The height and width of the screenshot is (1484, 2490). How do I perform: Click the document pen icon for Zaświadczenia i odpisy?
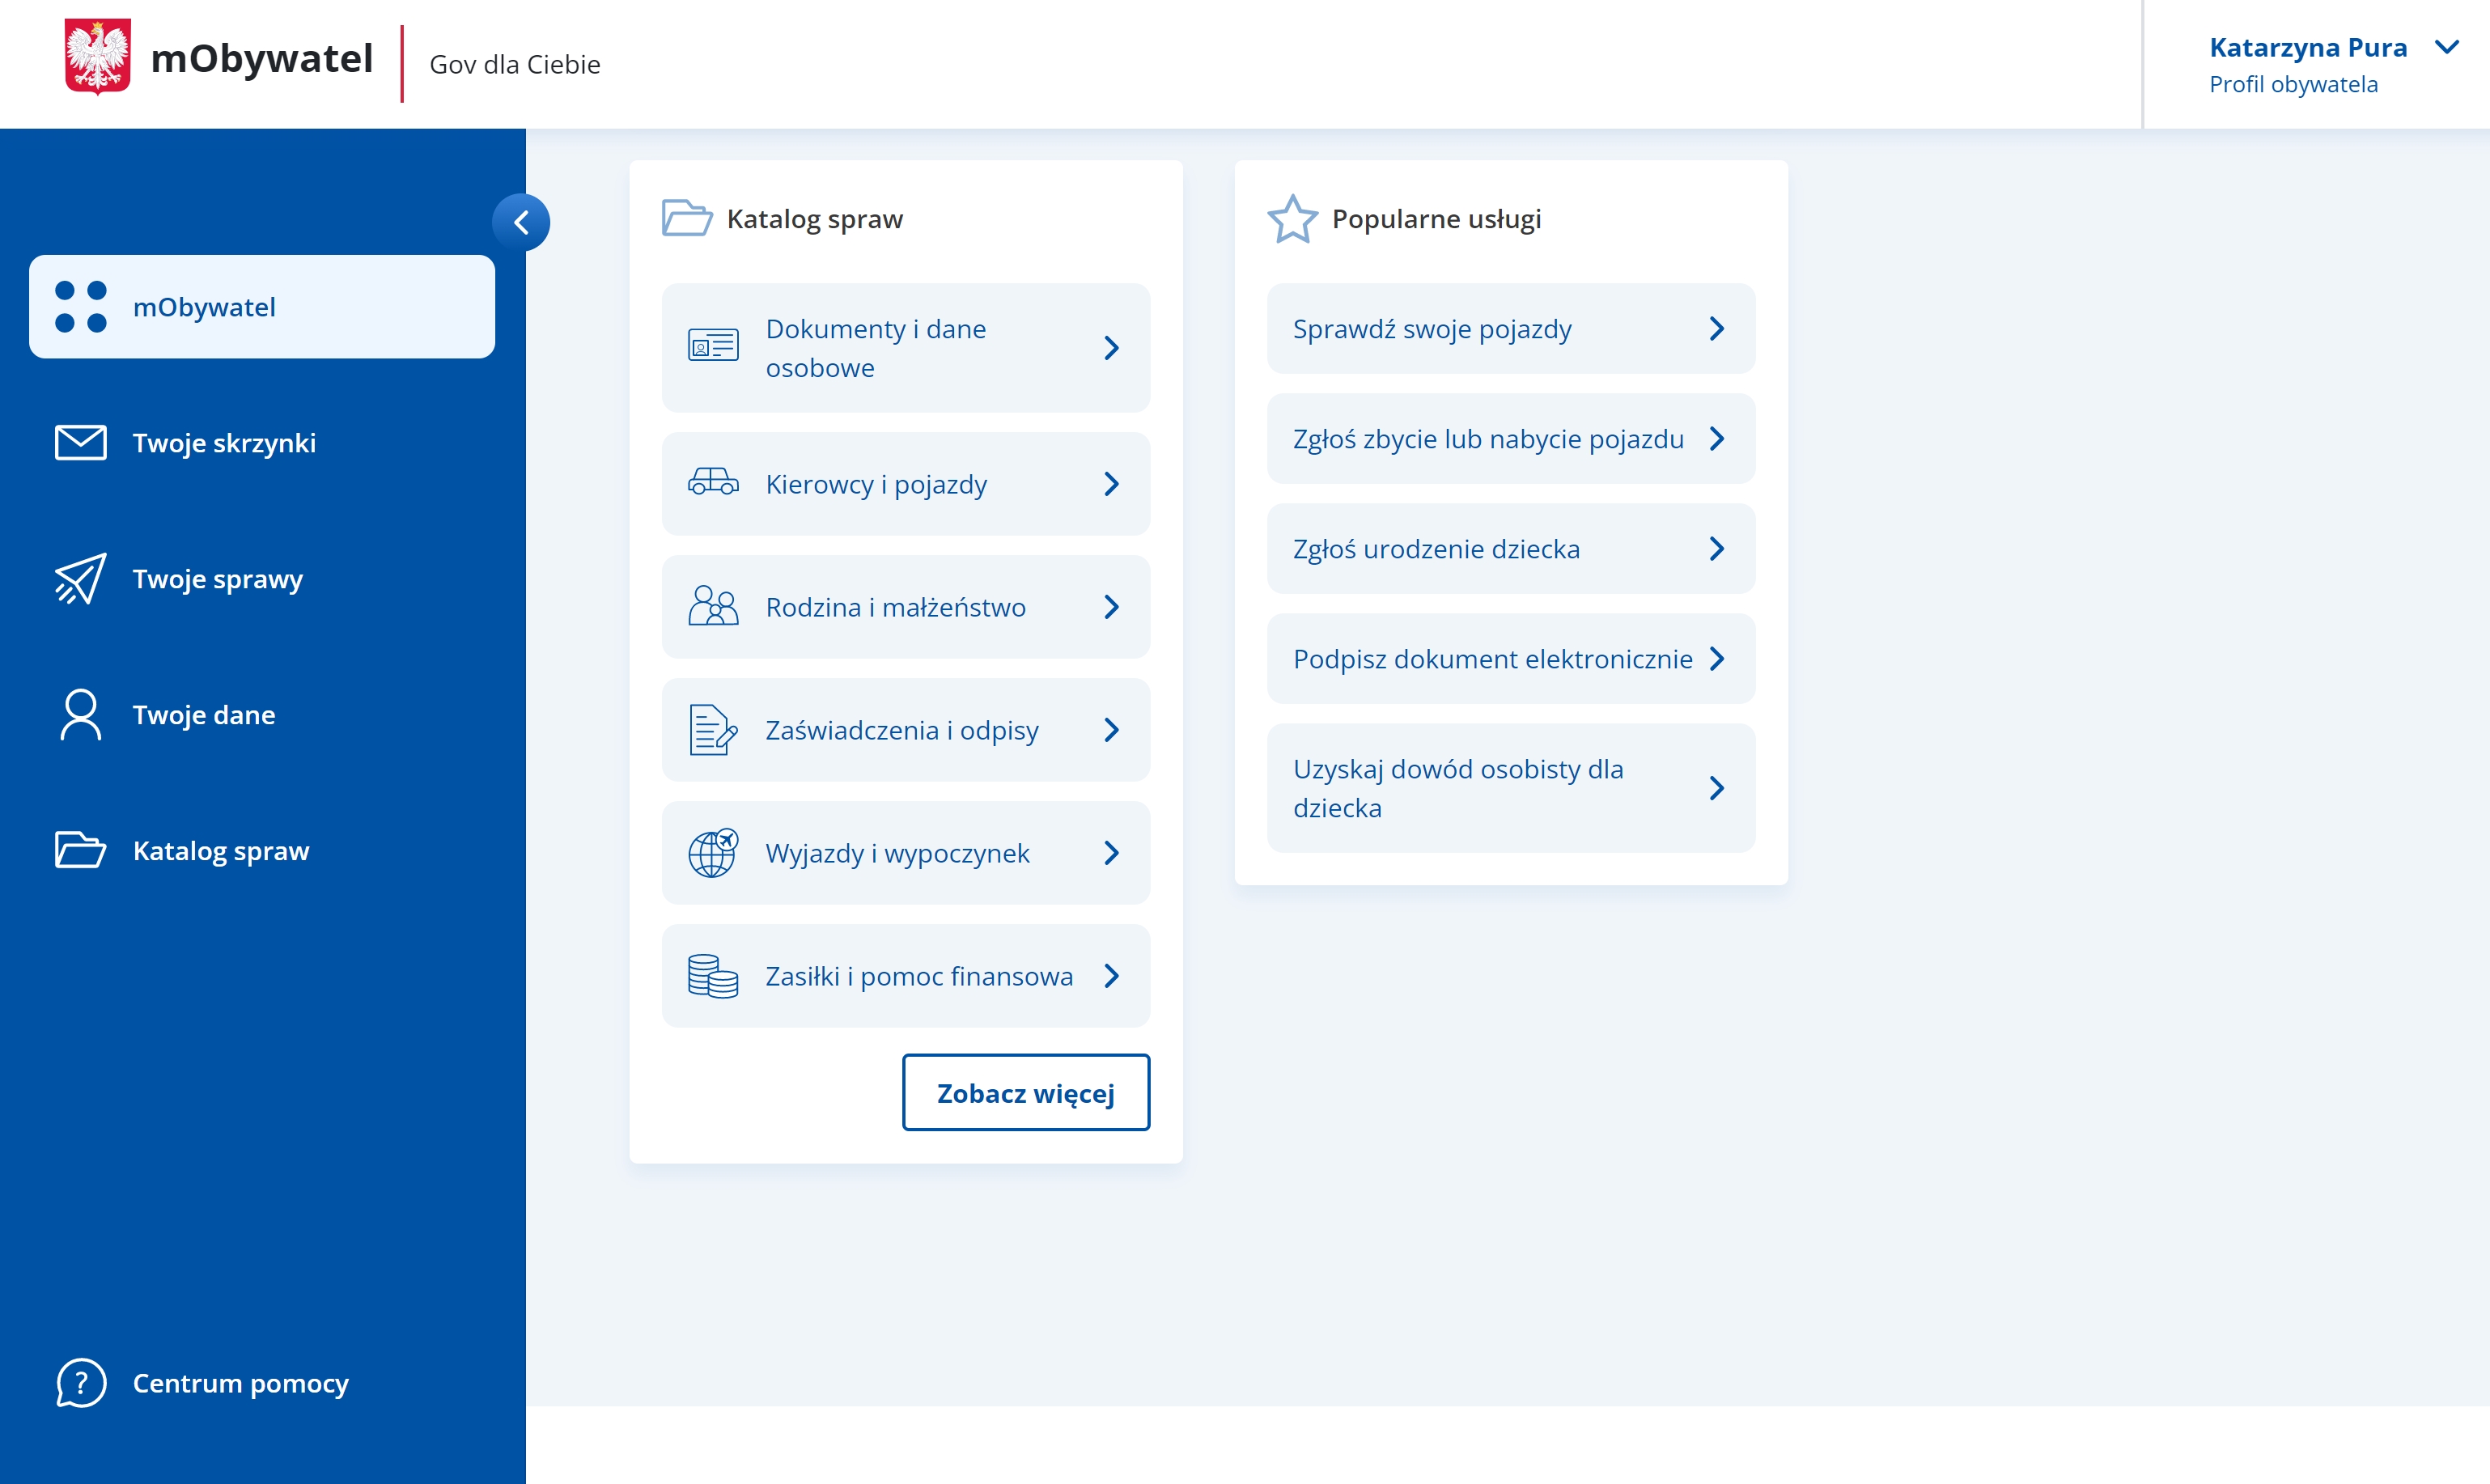(x=713, y=729)
